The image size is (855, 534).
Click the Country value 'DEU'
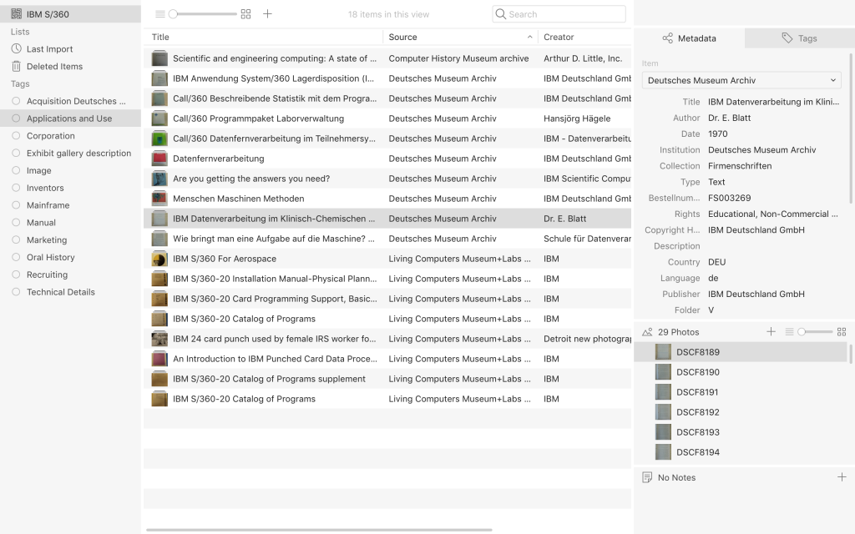pos(716,262)
